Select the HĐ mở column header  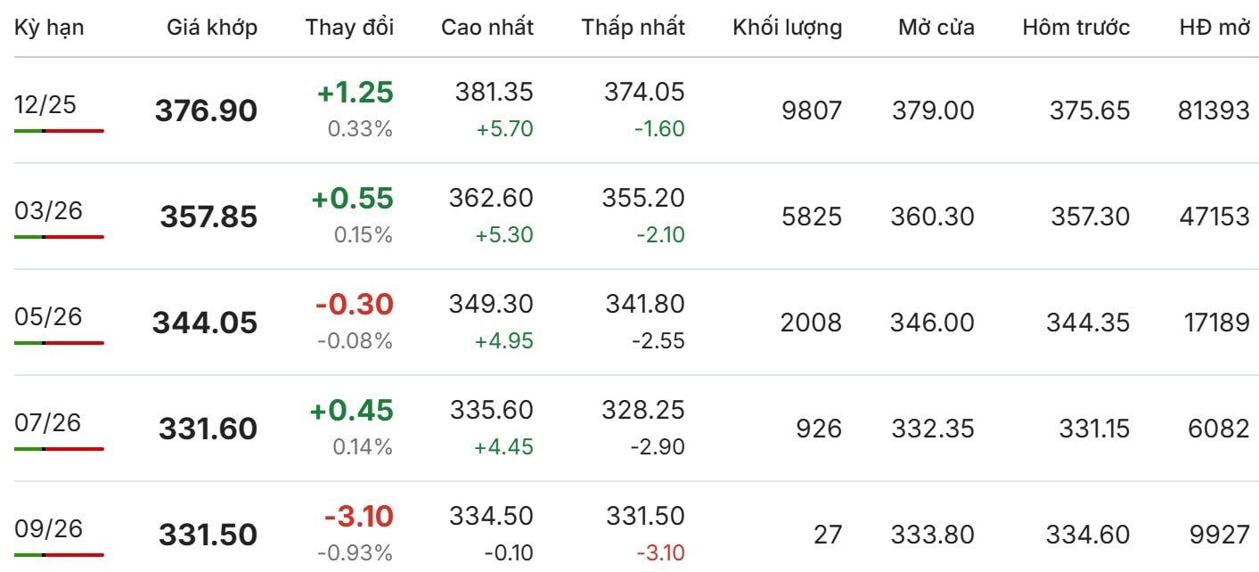(x=1214, y=28)
